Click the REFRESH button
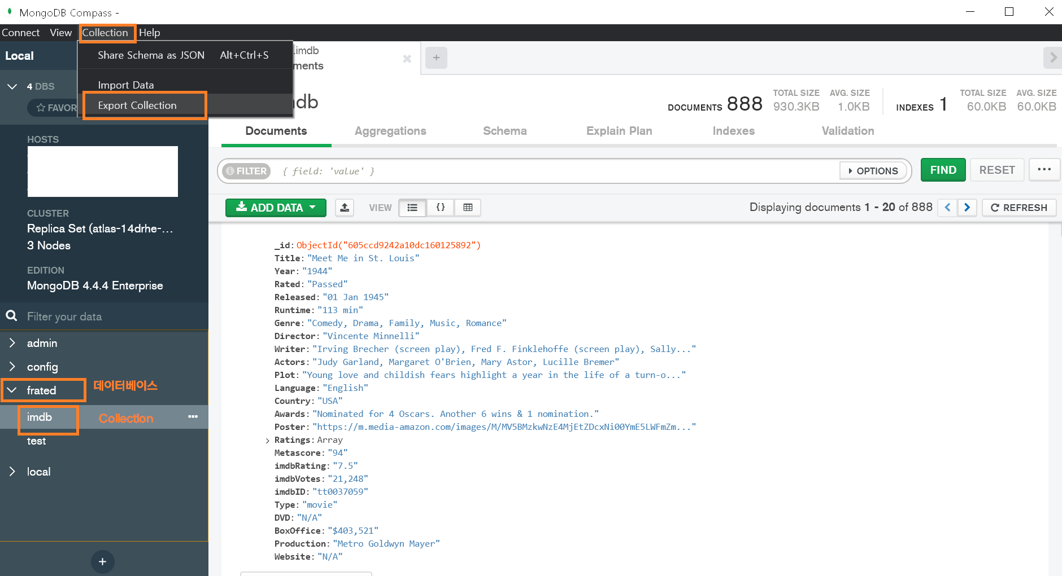This screenshot has width=1062, height=576. pyautogui.click(x=1019, y=208)
